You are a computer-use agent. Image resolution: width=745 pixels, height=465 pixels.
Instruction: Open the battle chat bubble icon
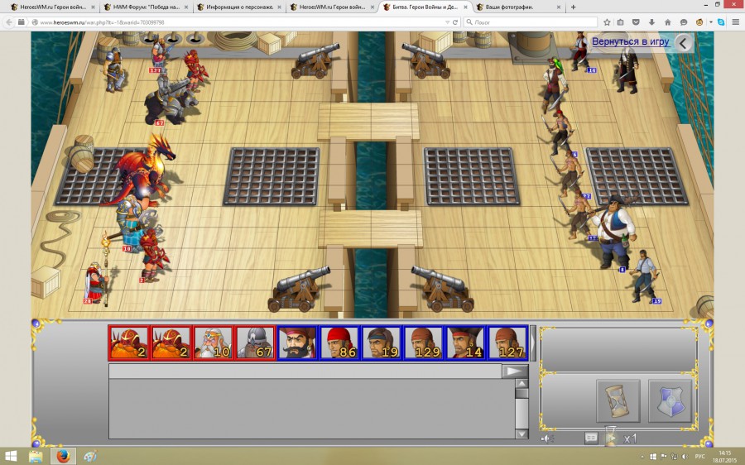pos(591,438)
